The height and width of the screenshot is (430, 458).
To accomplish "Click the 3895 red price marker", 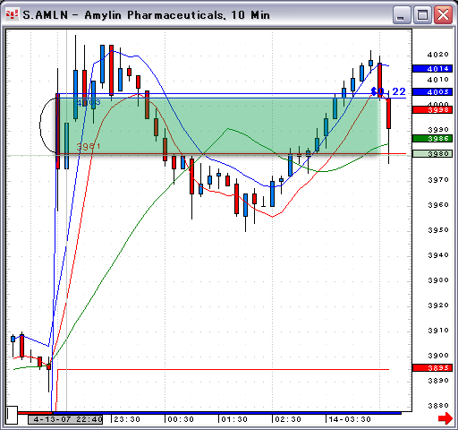I will [432, 368].
